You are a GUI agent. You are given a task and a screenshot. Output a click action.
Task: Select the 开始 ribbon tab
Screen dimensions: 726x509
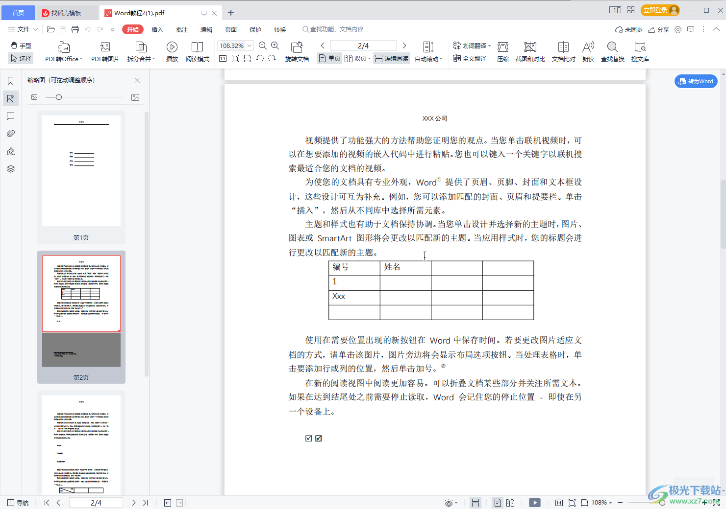pyautogui.click(x=133, y=29)
